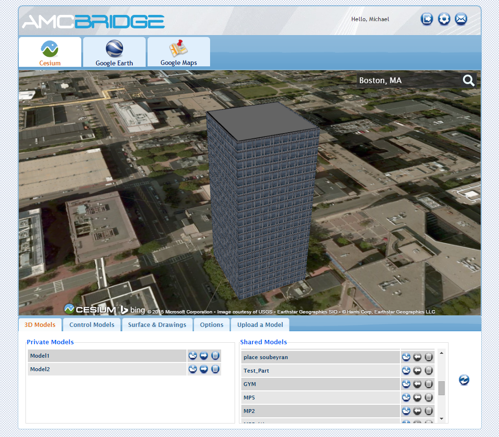Open the search magnifier in the map view
The height and width of the screenshot is (437, 499).
468,81
